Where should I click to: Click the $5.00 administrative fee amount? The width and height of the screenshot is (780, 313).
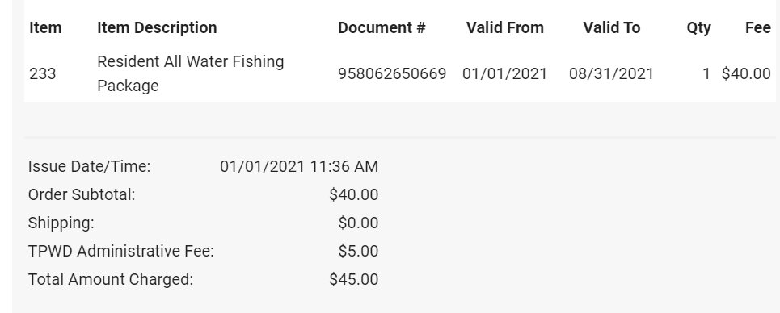point(358,252)
